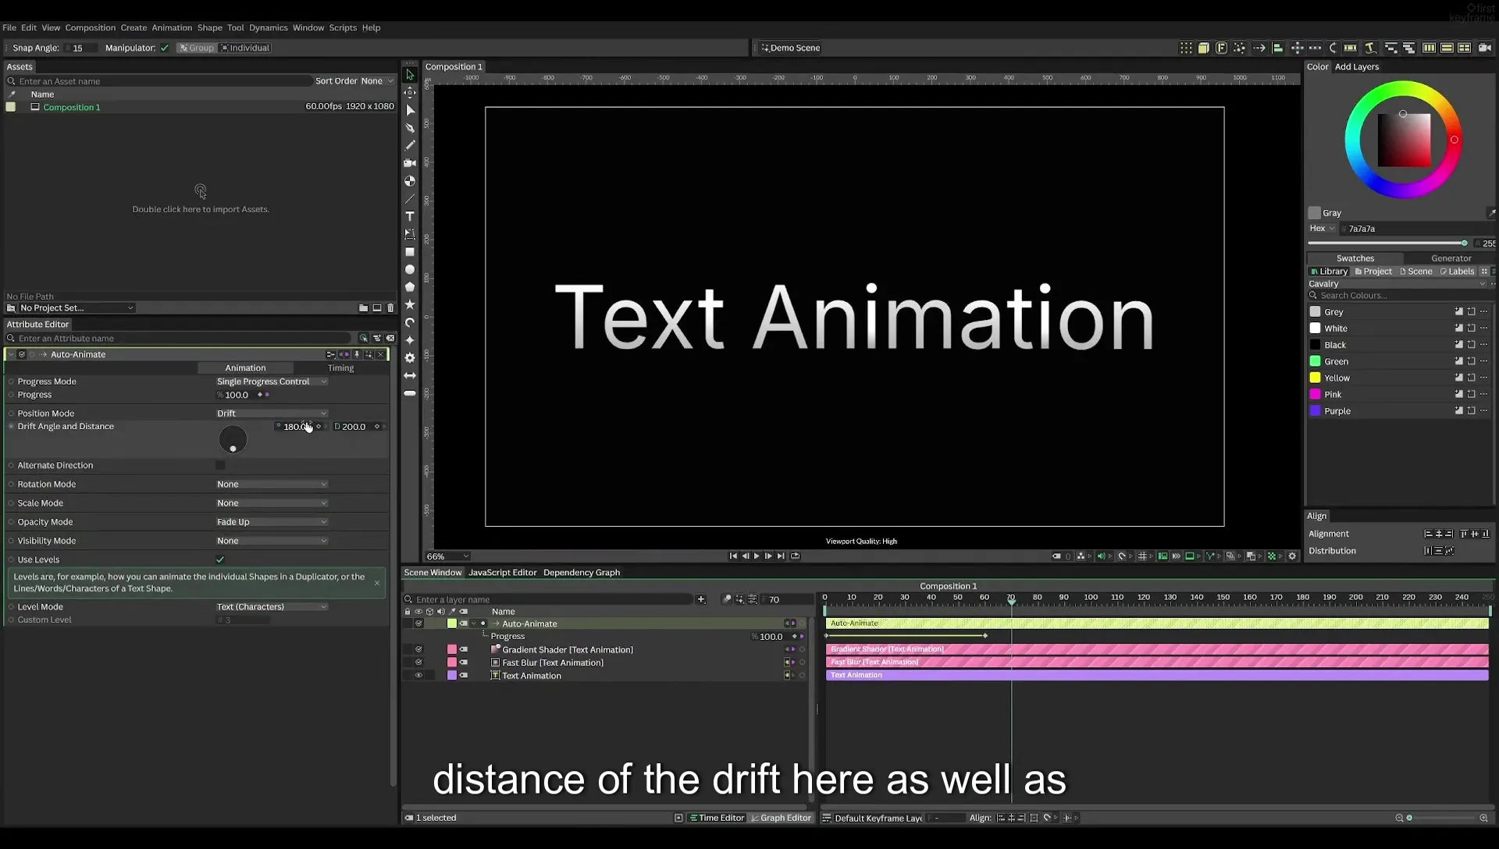
Task: Switch to the Dependency Graph tab
Action: [x=582, y=573]
